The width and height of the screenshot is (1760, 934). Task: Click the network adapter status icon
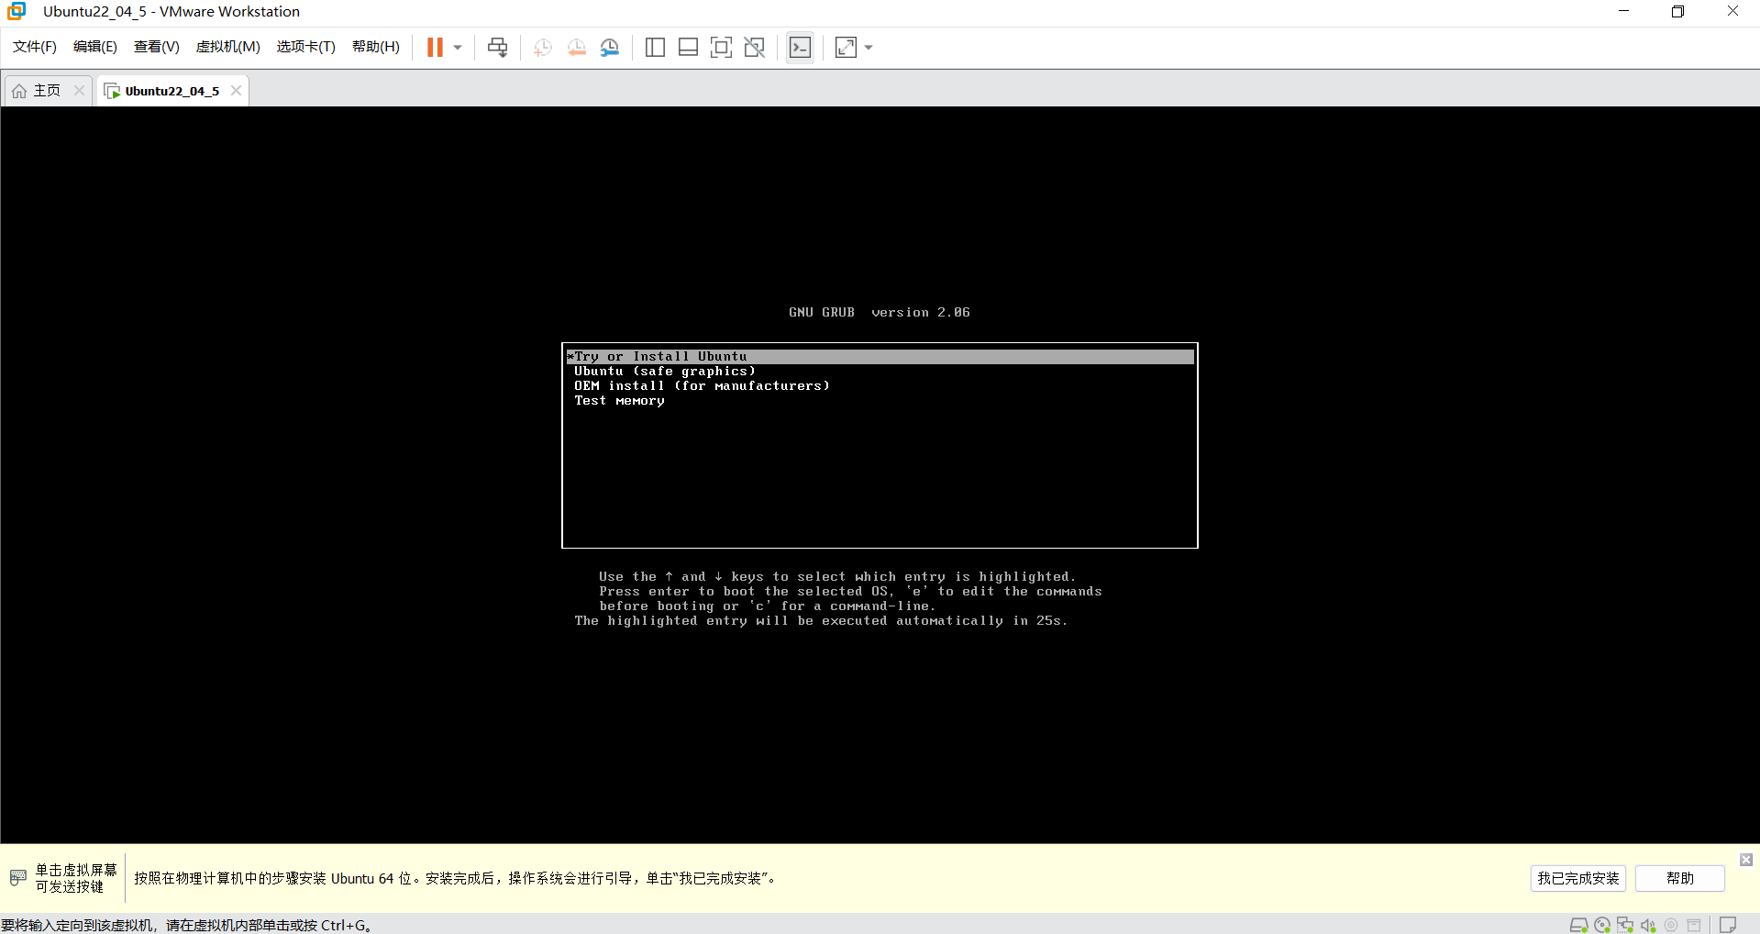[1624, 925]
